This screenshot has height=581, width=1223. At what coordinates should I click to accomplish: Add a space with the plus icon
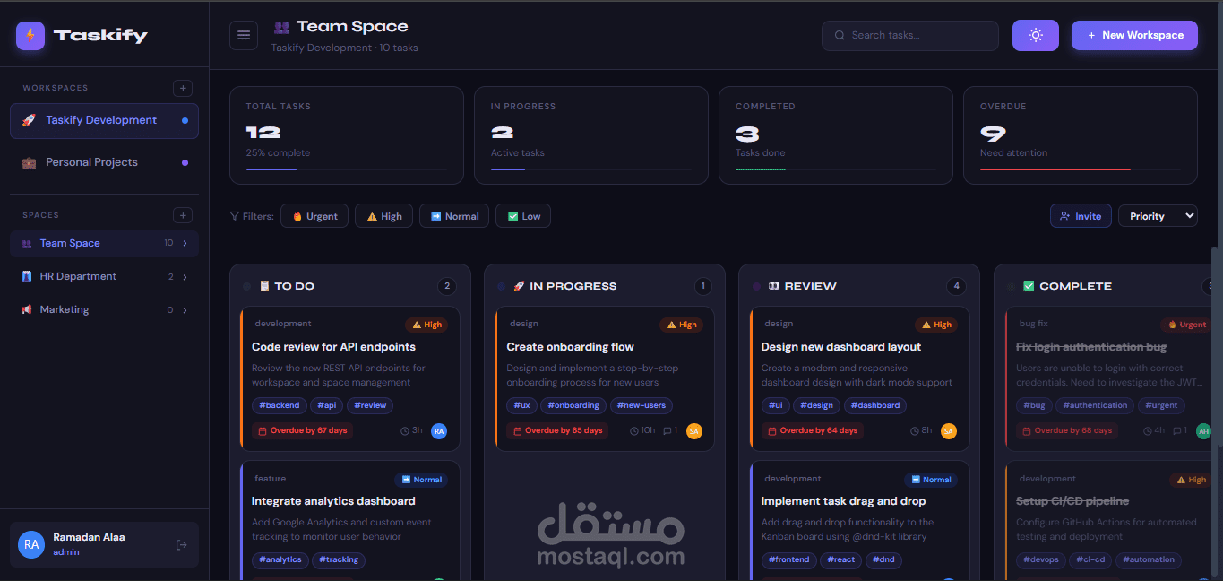point(183,215)
